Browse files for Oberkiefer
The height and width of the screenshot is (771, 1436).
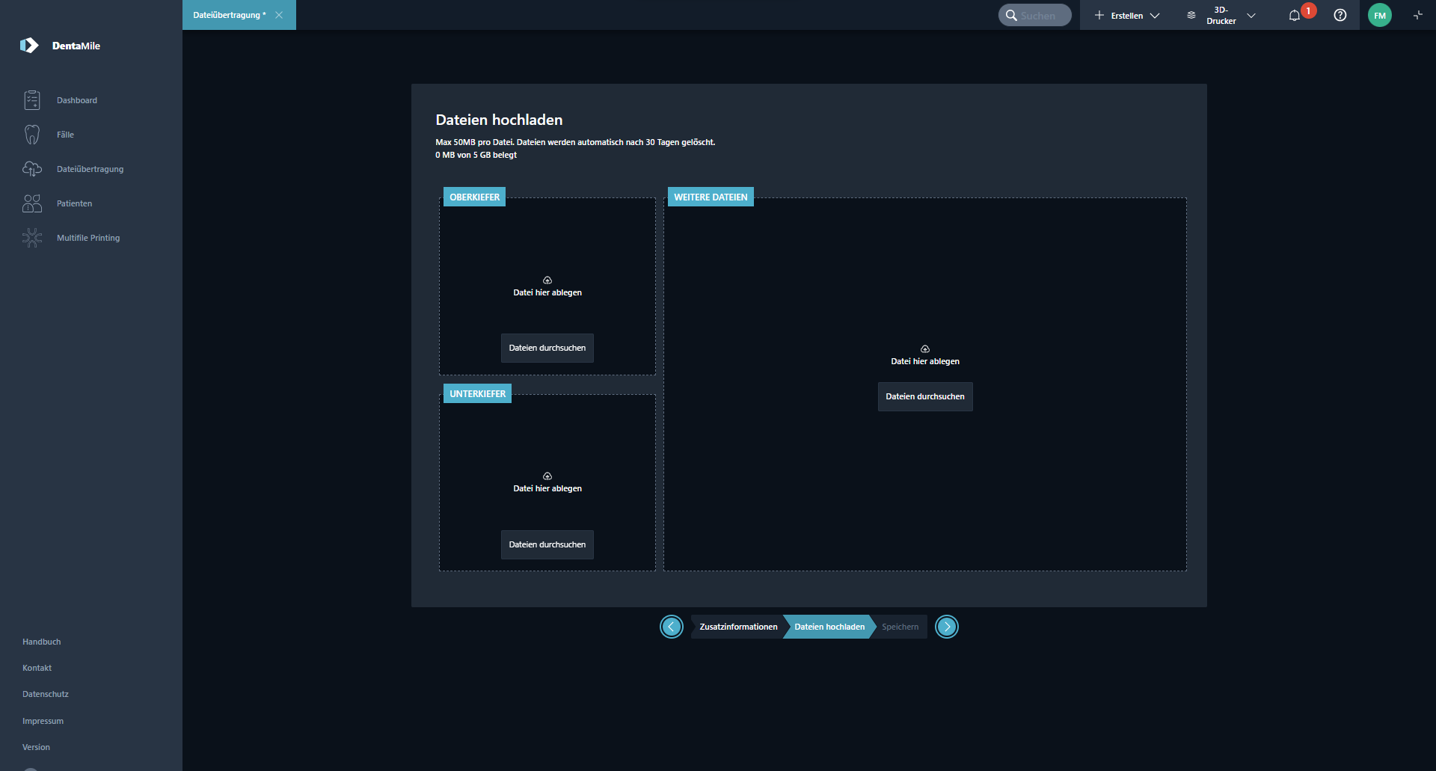pos(547,348)
